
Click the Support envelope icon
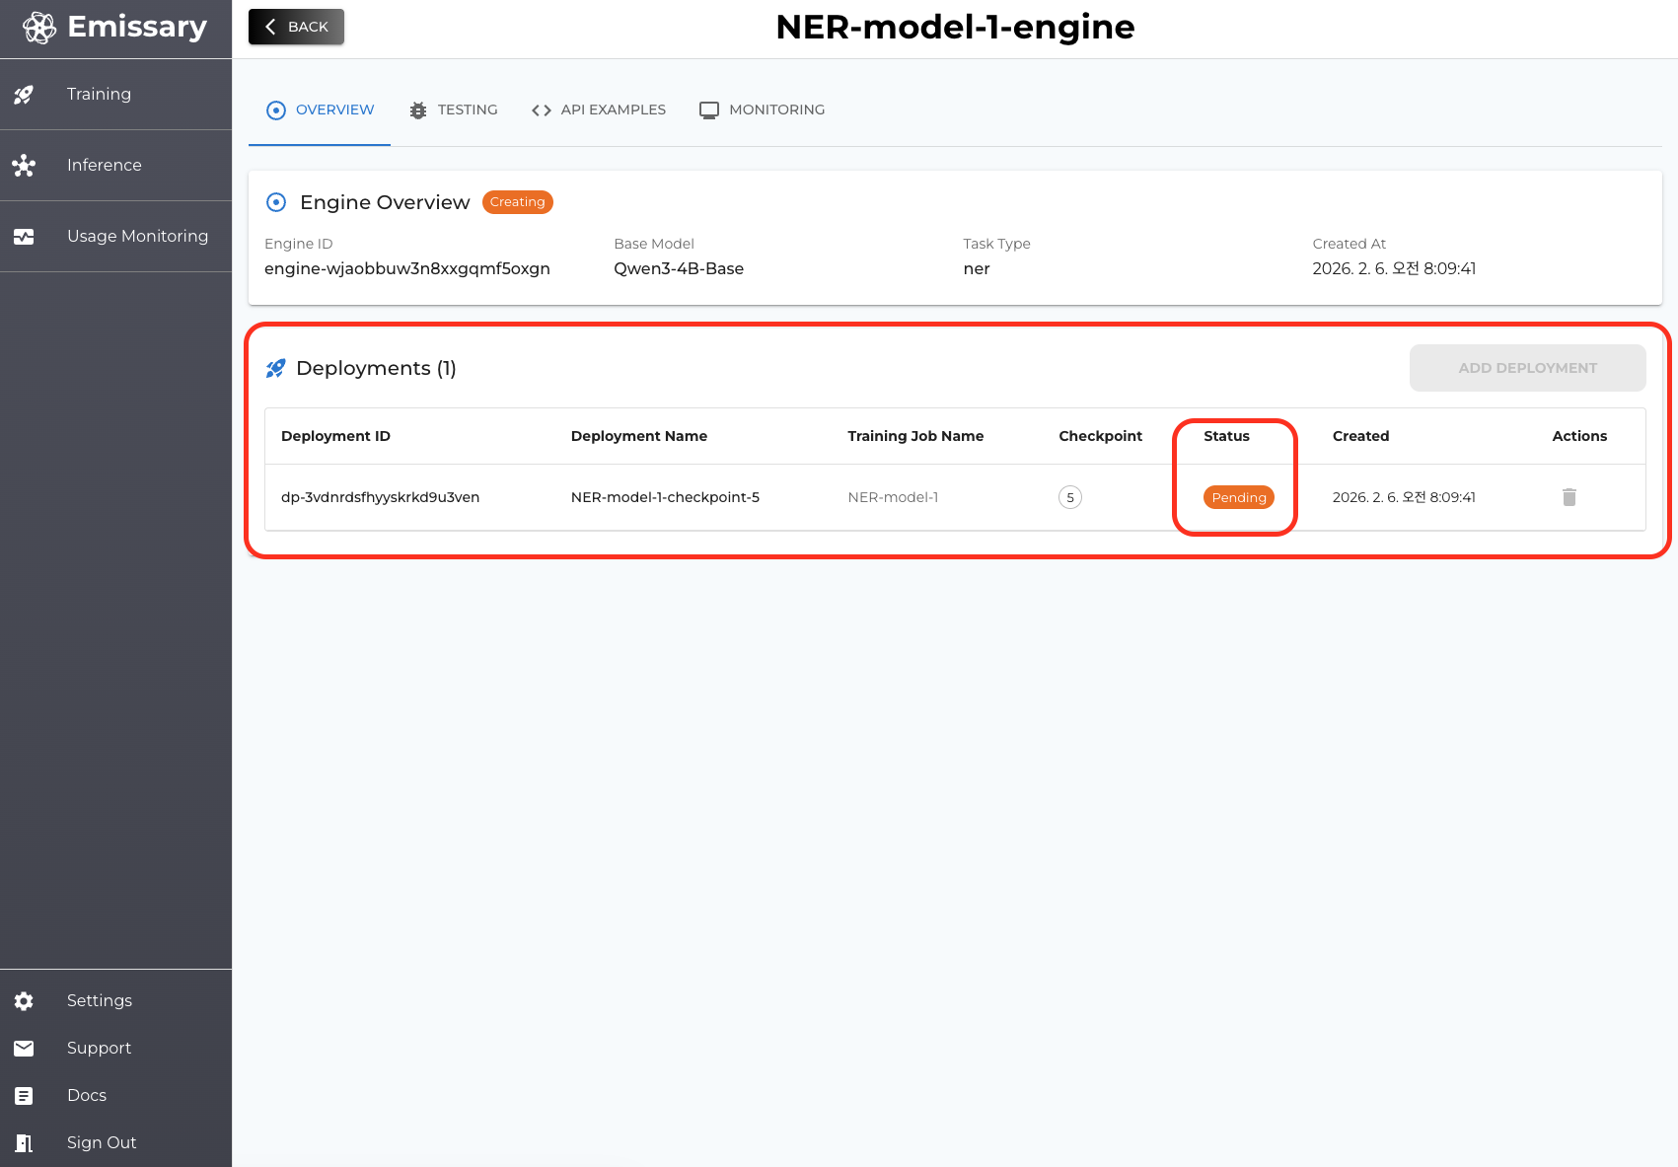pos(24,1049)
